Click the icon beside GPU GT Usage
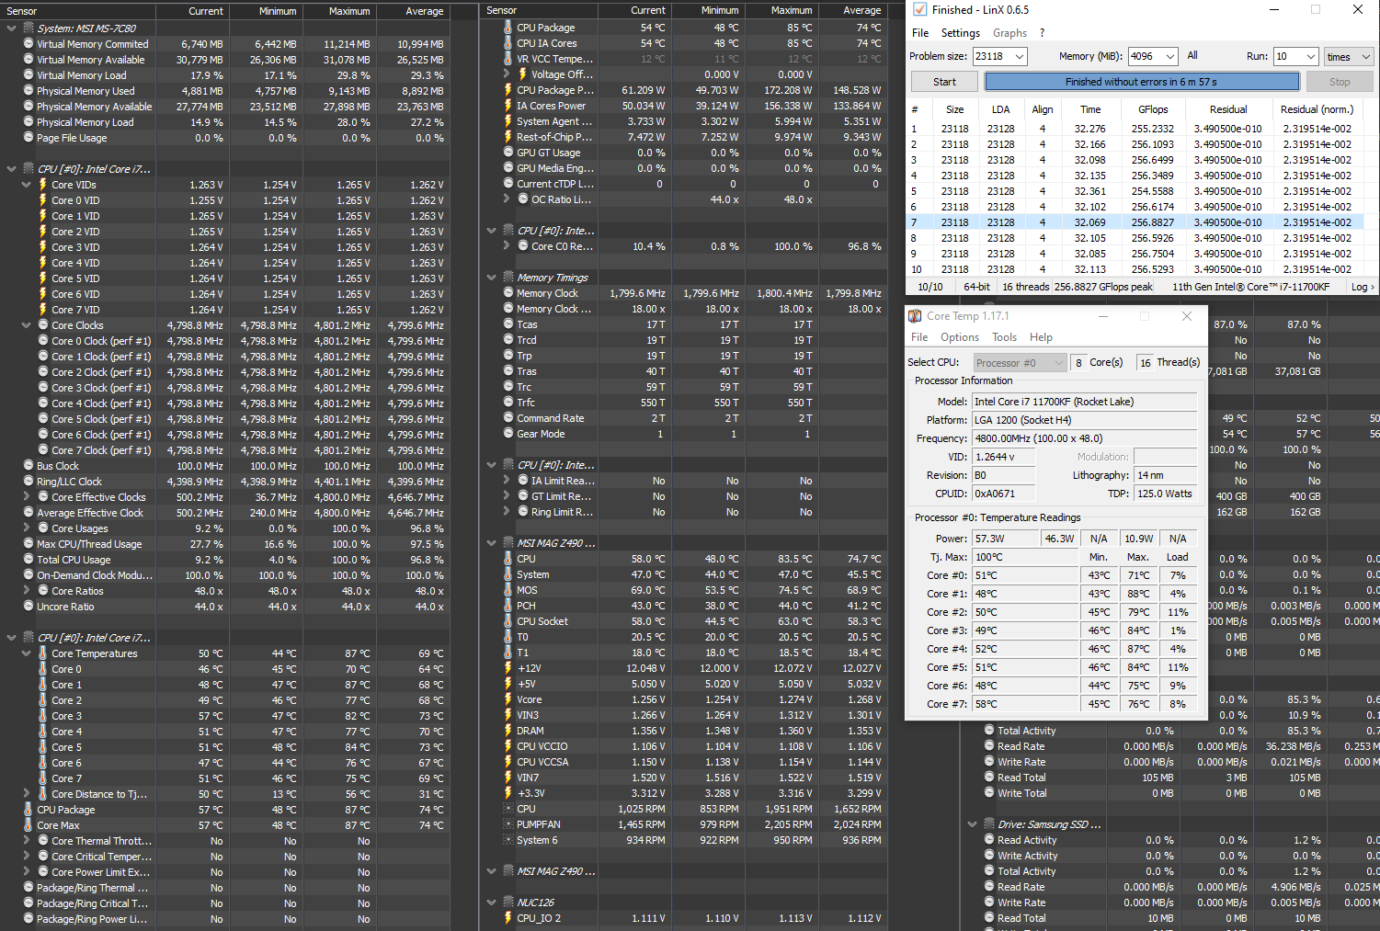1380x931 pixels. point(508,153)
